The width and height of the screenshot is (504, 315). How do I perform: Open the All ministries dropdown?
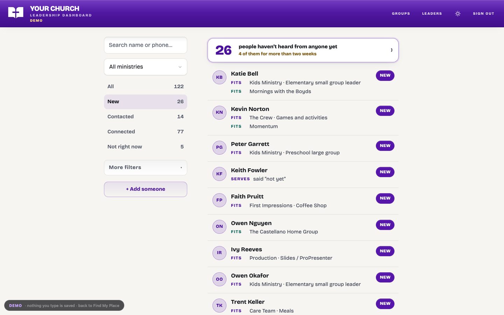click(146, 67)
